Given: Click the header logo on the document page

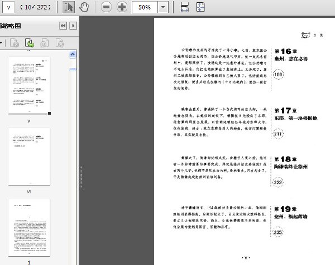Looking at the screenshot, I should 306,35.
